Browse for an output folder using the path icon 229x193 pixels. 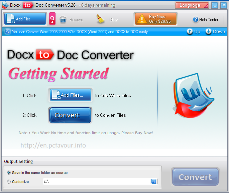click(154, 181)
